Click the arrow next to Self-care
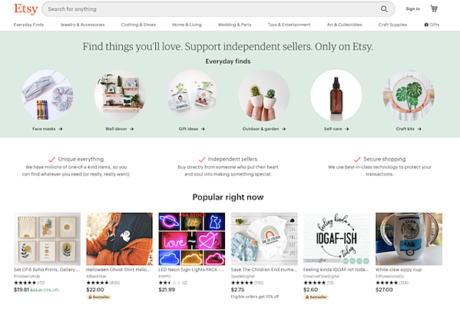 [347, 129]
